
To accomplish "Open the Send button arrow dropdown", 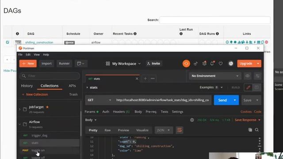I will click(235, 100).
